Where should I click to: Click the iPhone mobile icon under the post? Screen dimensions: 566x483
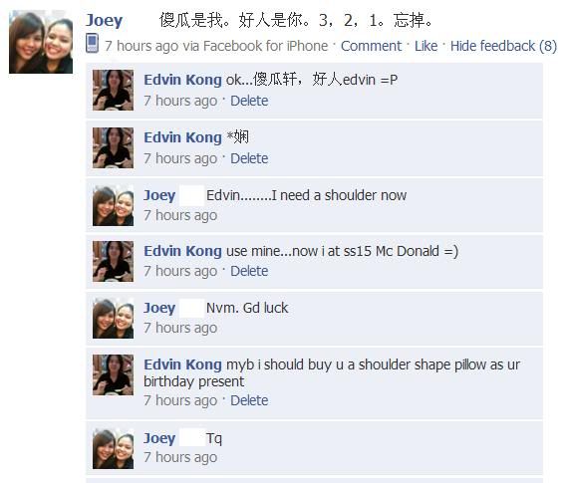click(x=92, y=43)
